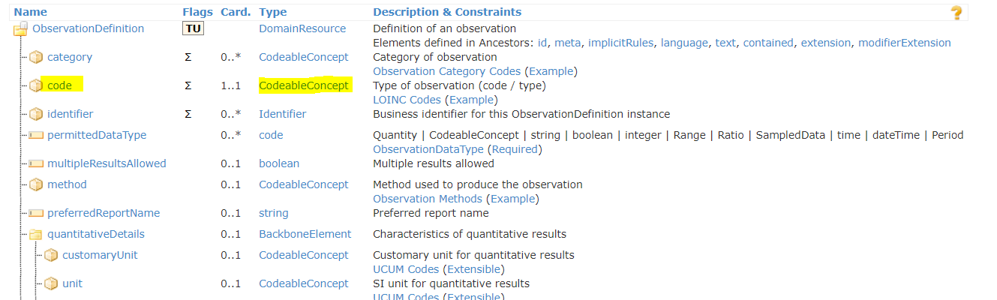Click the Flags column header
997x300 pixels.
(x=198, y=12)
